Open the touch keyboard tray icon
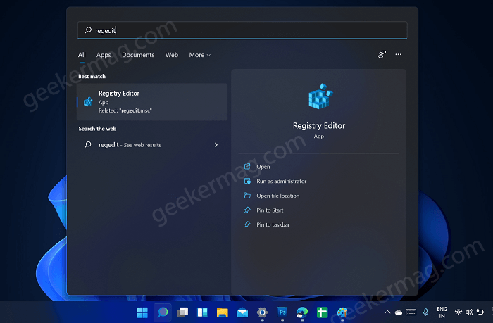This screenshot has height=323, width=493. point(411,312)
